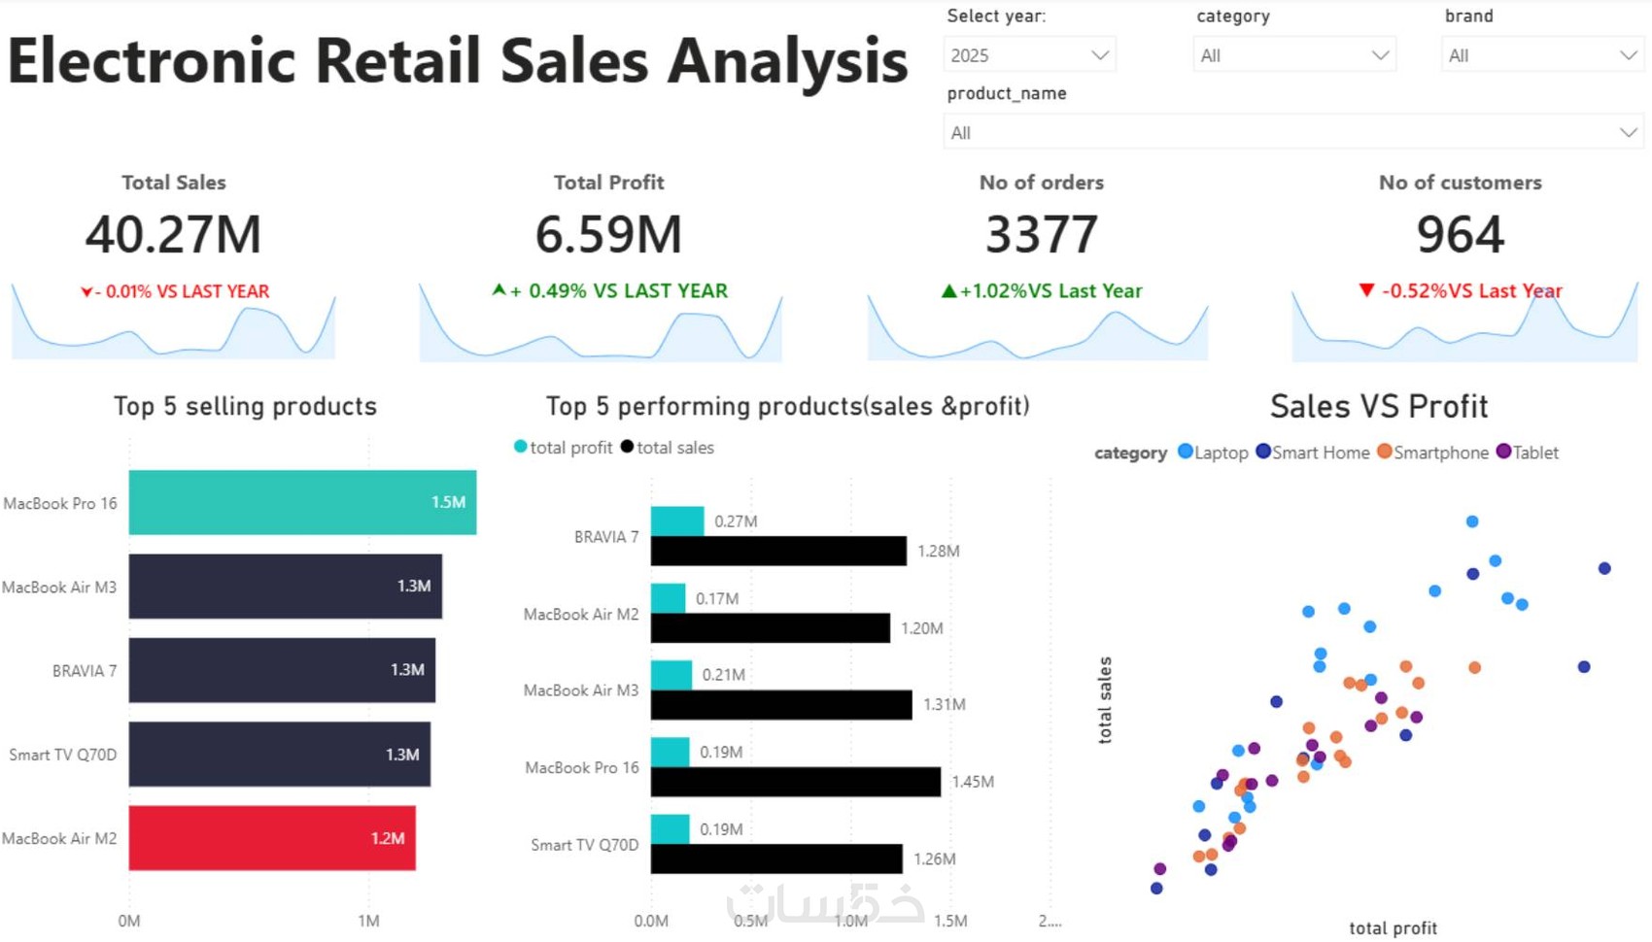Expand the product_name slicer dropdown
1652x942 pixels.
coord(1293,132)
